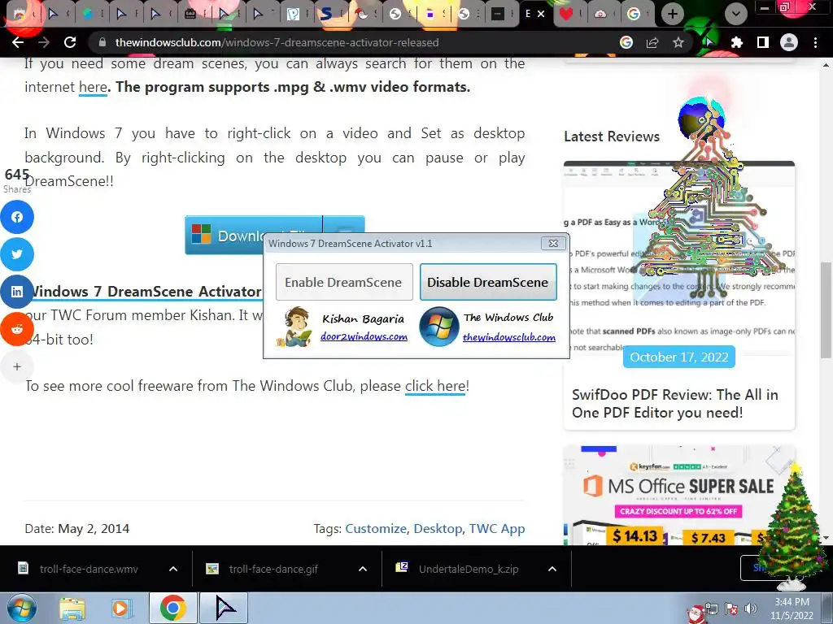Open the Customize tag link
833x624 pixels.
376,528
